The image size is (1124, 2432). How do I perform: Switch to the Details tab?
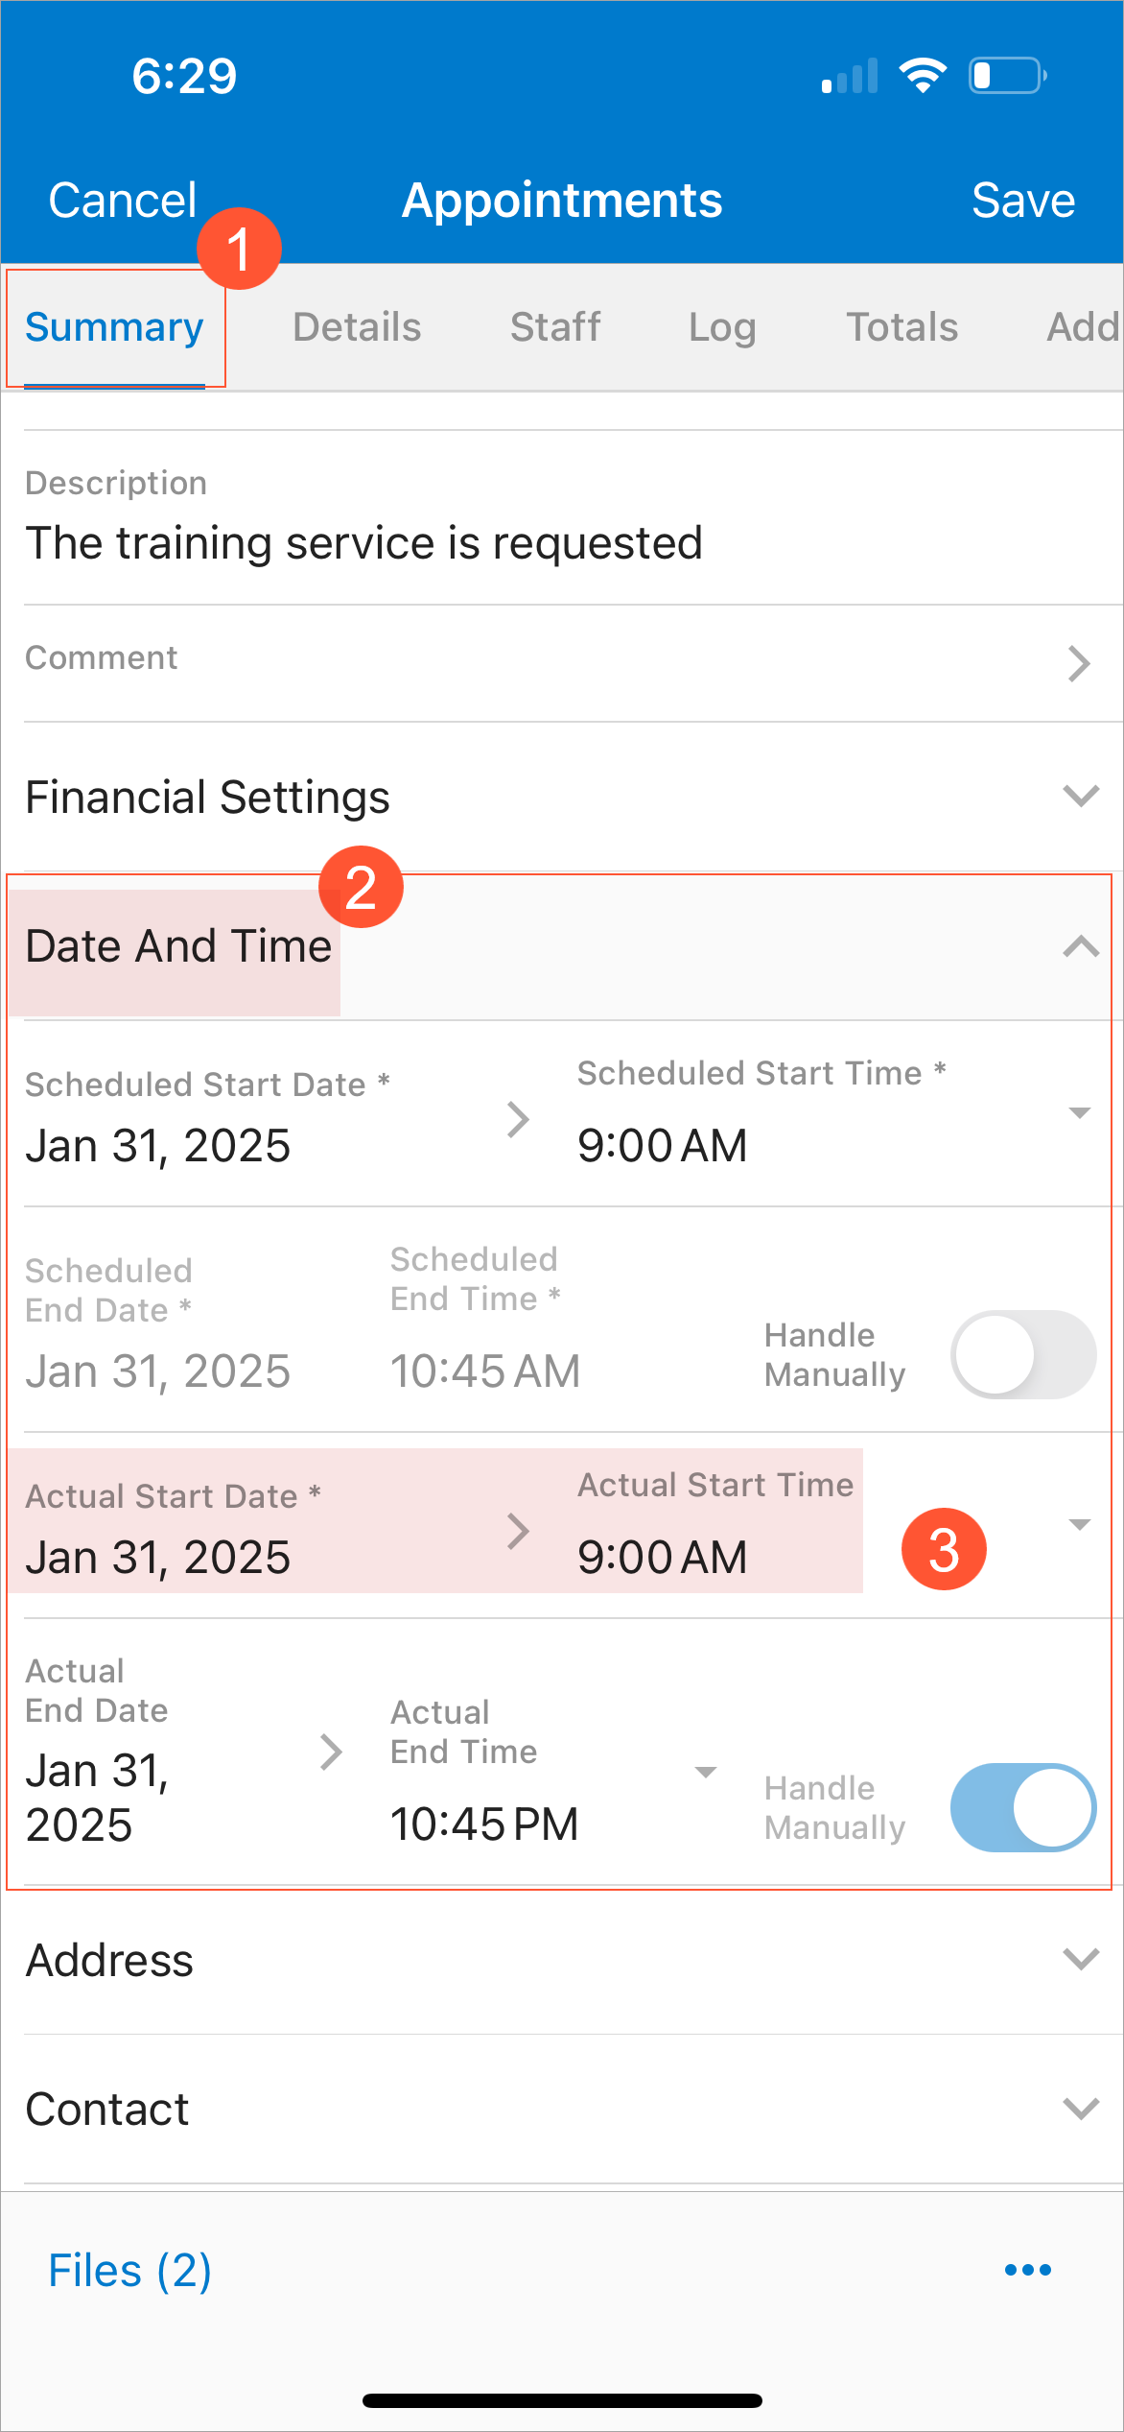[357, 327]
